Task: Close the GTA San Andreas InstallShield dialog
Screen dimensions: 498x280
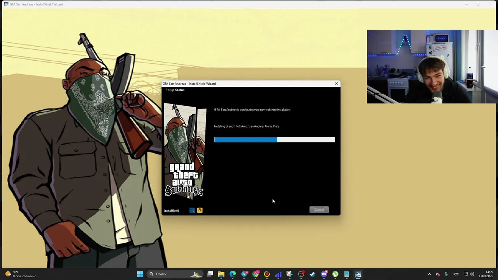Action: pos(337,84)
